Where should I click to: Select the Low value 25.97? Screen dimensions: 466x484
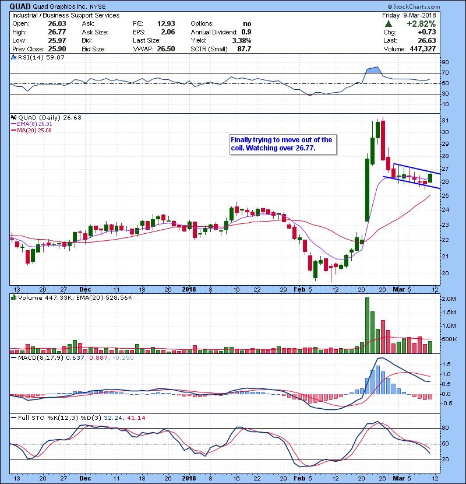57,40
